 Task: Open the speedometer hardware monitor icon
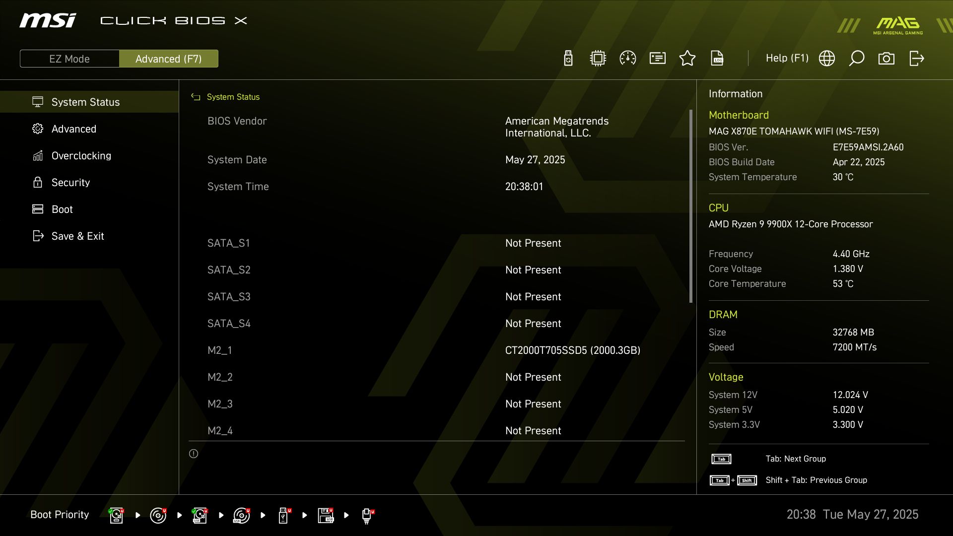tap(628, 59)
